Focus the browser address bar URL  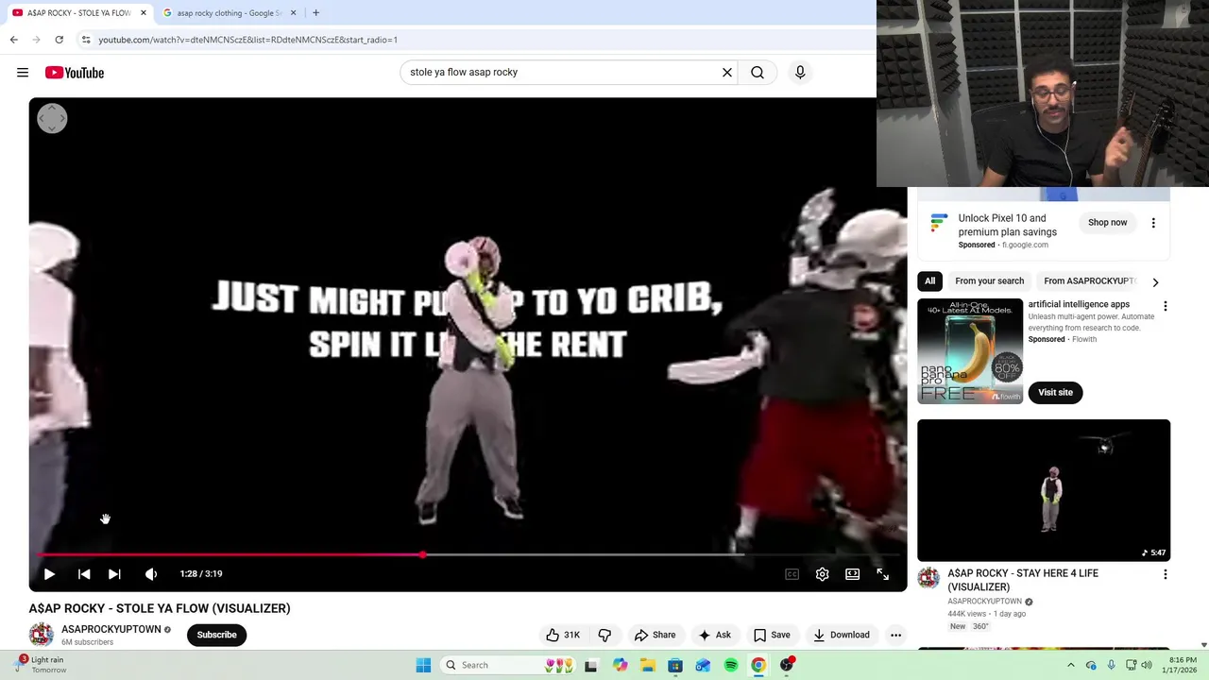tap(247, 40)
